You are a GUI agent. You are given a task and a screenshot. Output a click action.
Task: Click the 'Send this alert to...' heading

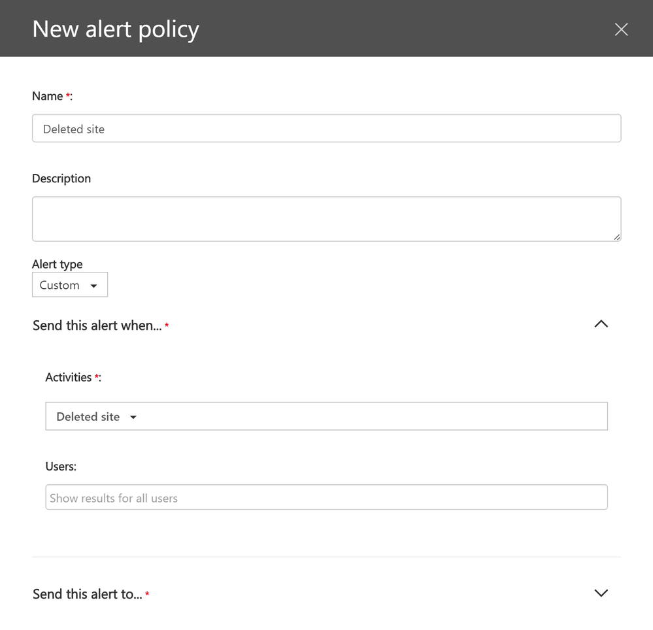tap(87, 594)
